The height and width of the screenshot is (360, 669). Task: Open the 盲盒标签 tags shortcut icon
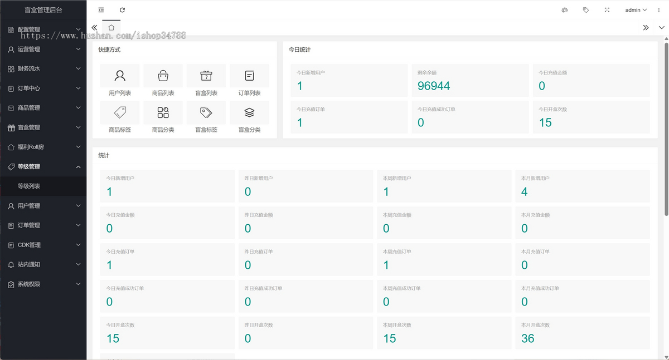(206, 112)
